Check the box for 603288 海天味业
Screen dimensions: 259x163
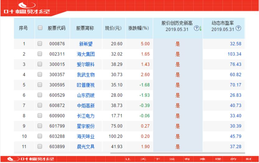coord(40,136)
